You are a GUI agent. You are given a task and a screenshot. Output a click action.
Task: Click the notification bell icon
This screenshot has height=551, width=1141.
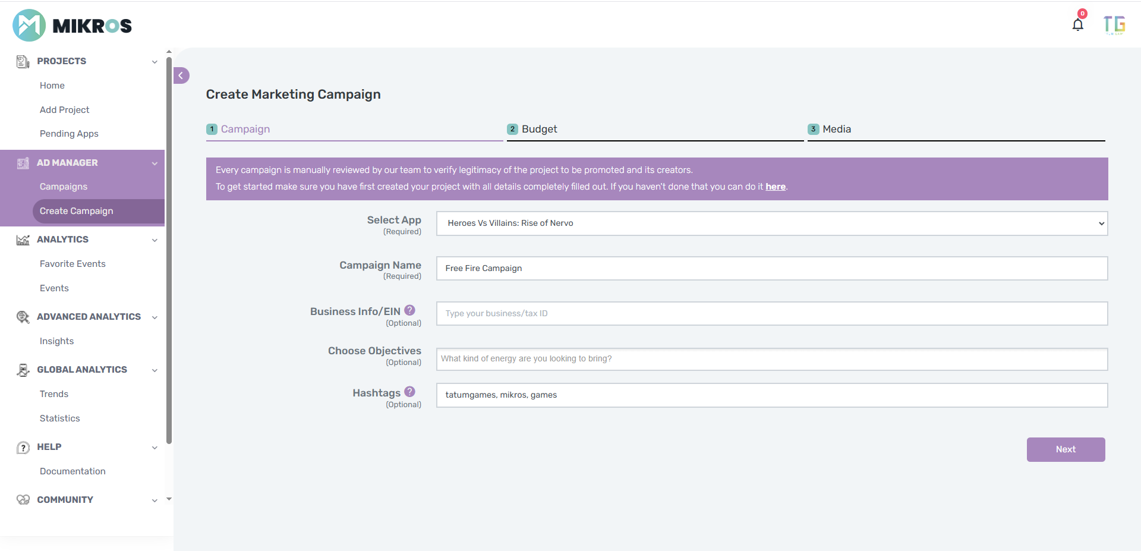(1077, 24)
